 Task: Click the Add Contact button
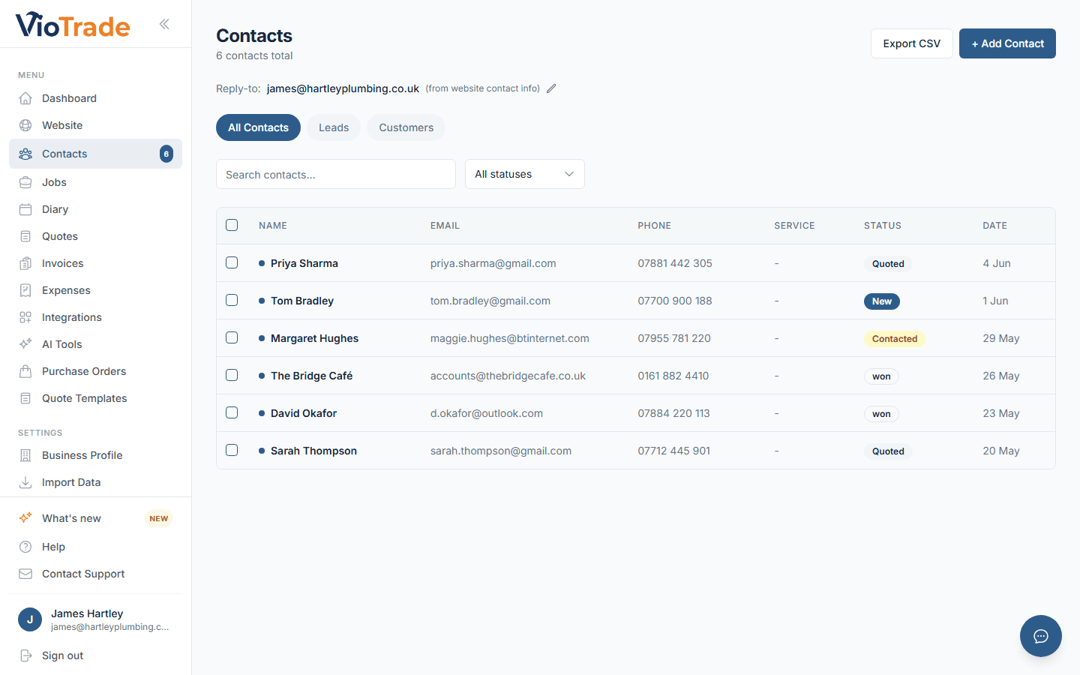point(1007,43)
